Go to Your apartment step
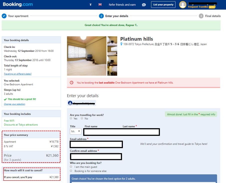Screen dimensions: 226x183 click(x=18, y=16)
